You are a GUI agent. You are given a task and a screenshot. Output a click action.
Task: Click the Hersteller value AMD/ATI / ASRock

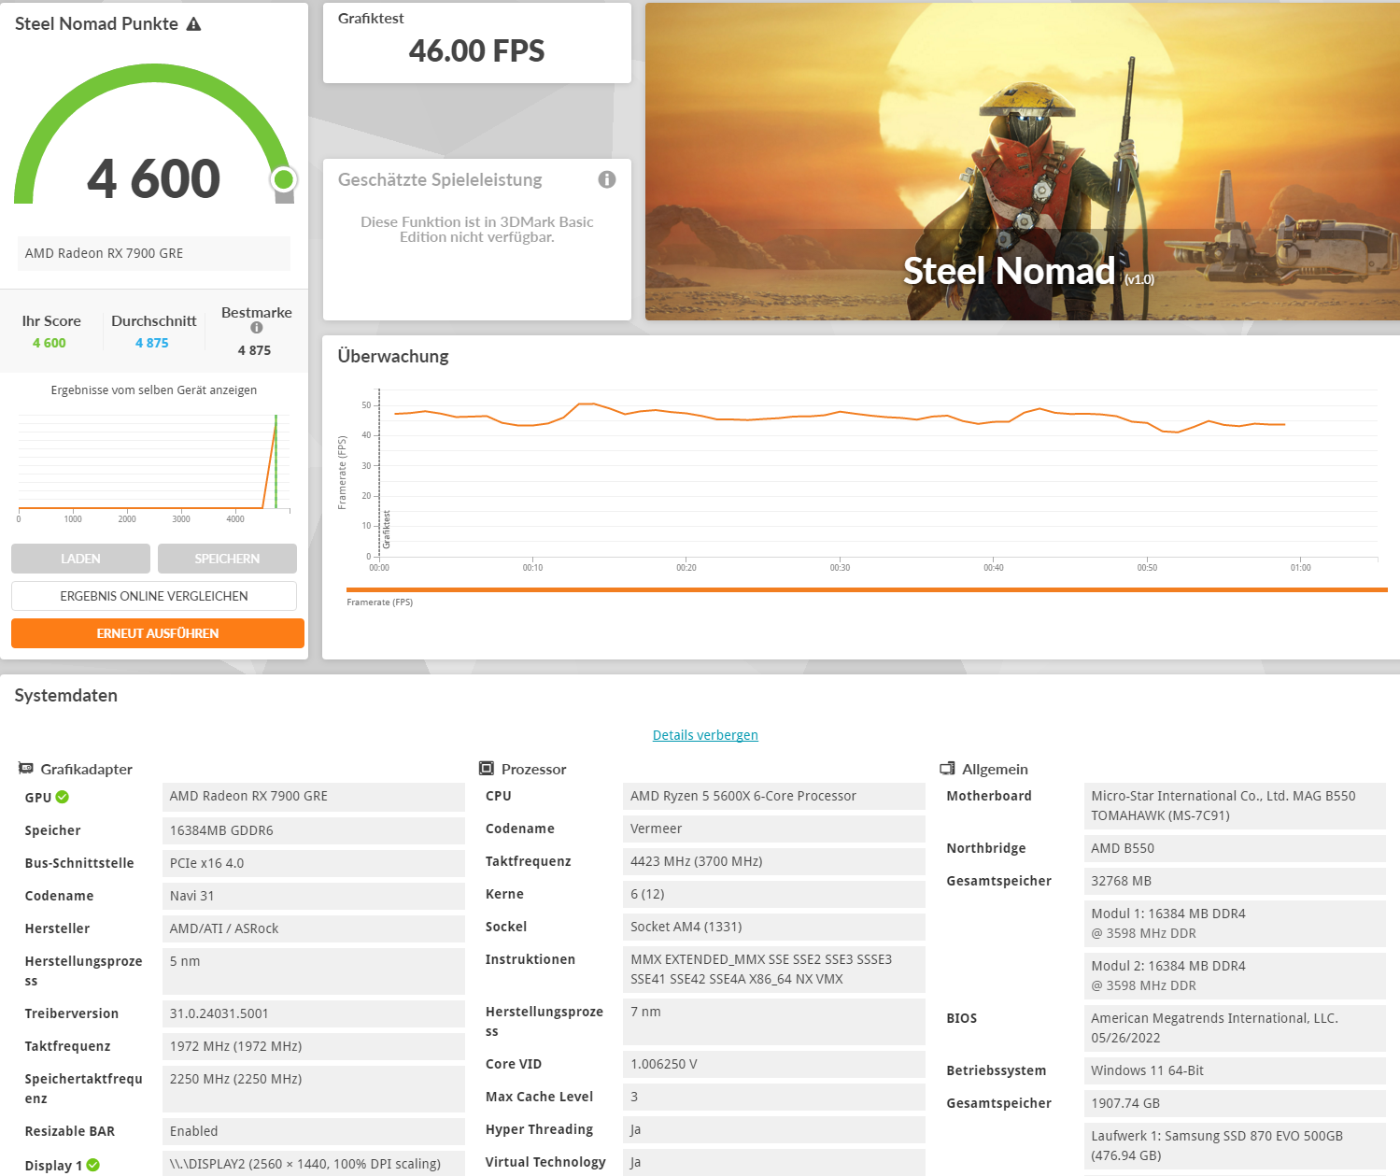point(314,928)
